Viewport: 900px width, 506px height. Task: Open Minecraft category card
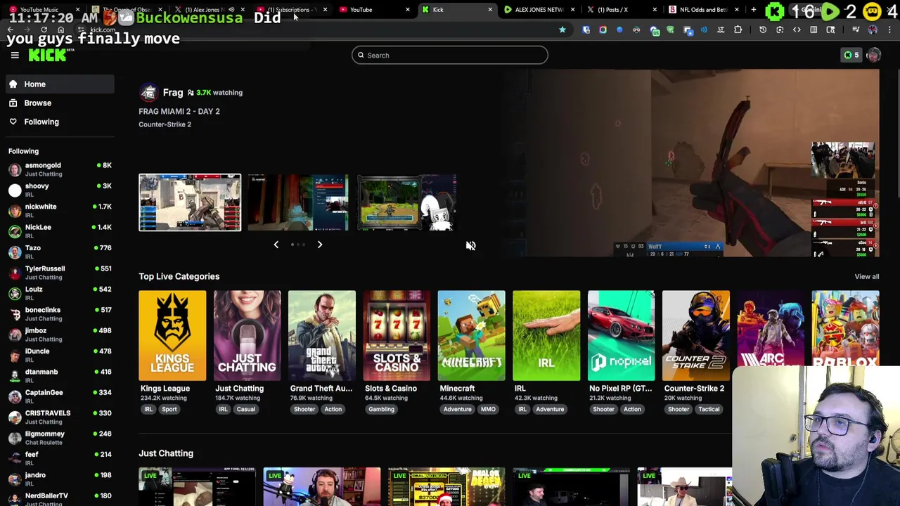pos(471,336)
